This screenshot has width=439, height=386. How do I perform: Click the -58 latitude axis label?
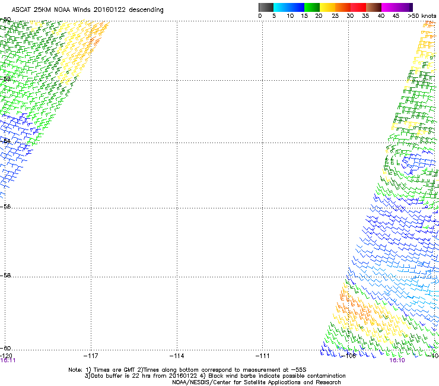[5, 276]
